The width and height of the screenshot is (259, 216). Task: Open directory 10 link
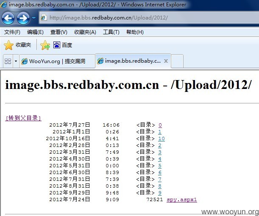162,138
